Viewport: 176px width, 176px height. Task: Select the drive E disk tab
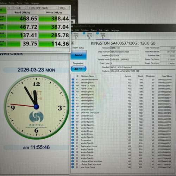pos(103,36)
